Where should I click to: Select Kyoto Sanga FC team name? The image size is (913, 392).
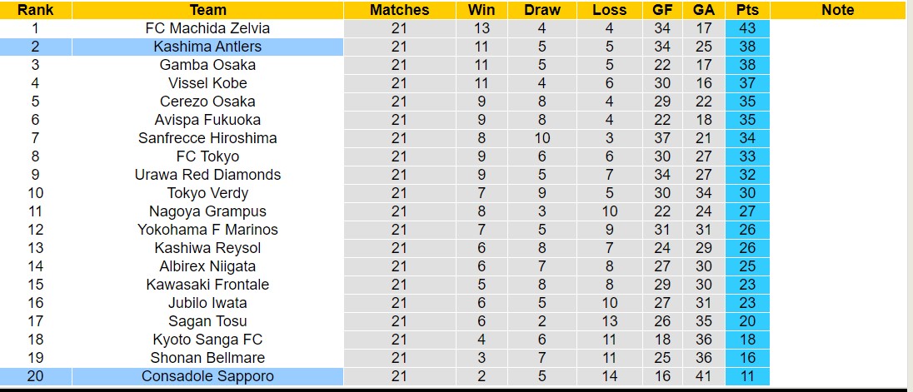tap(207, 340)
